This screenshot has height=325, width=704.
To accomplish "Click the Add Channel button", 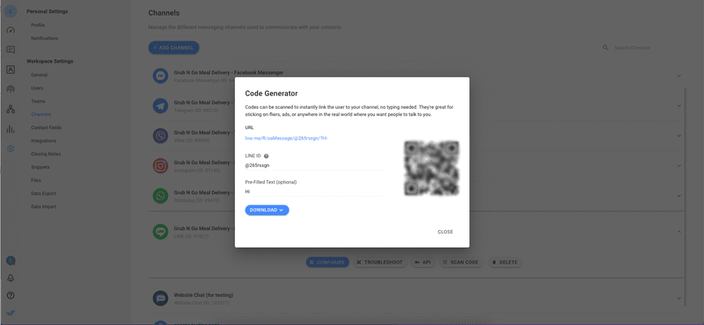I will pyautogui.click(x=173, y=47).
